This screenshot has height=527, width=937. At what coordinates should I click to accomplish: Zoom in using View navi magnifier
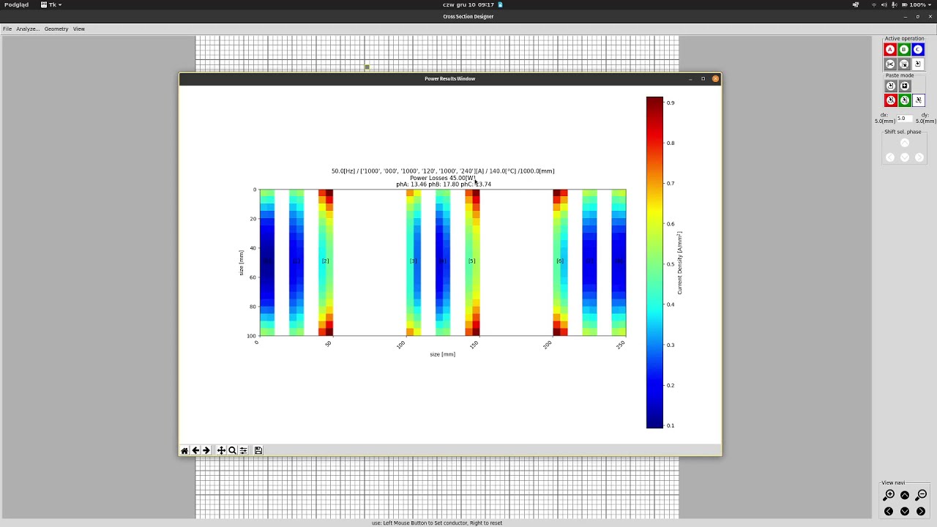[889, 495]
